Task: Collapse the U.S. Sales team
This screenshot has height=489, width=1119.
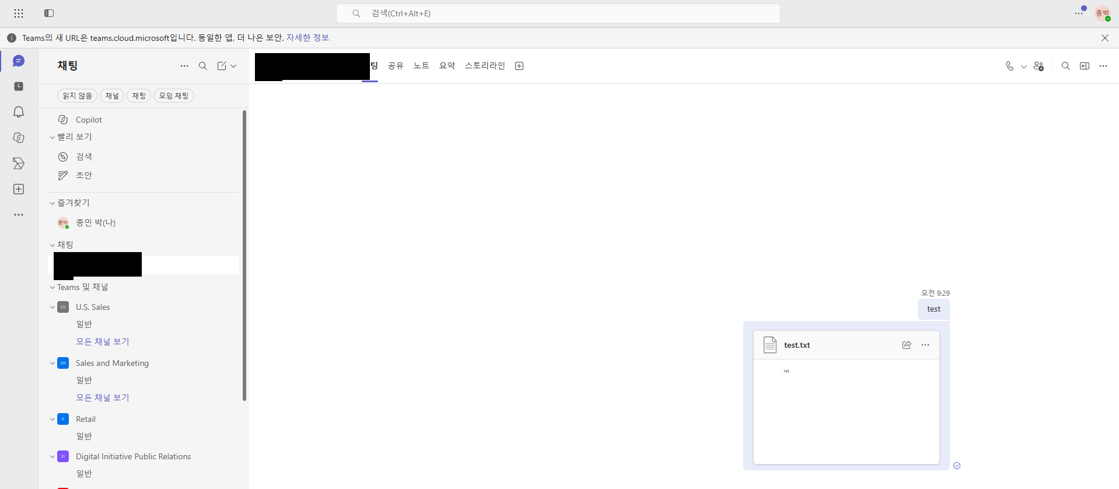Action: click(53, 307)
